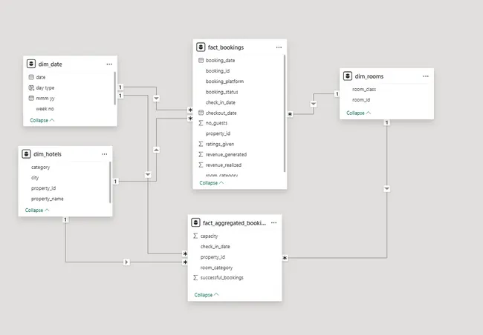
Task: Click the sigma icon beside revenue_generated
Action: [x=201, y=154]
